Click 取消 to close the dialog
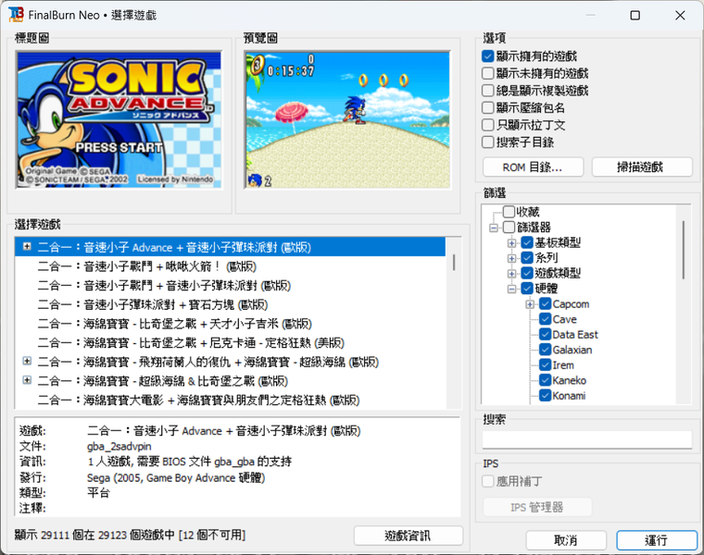The height and width of the screenshot is (555, 704). coord(566,540)
